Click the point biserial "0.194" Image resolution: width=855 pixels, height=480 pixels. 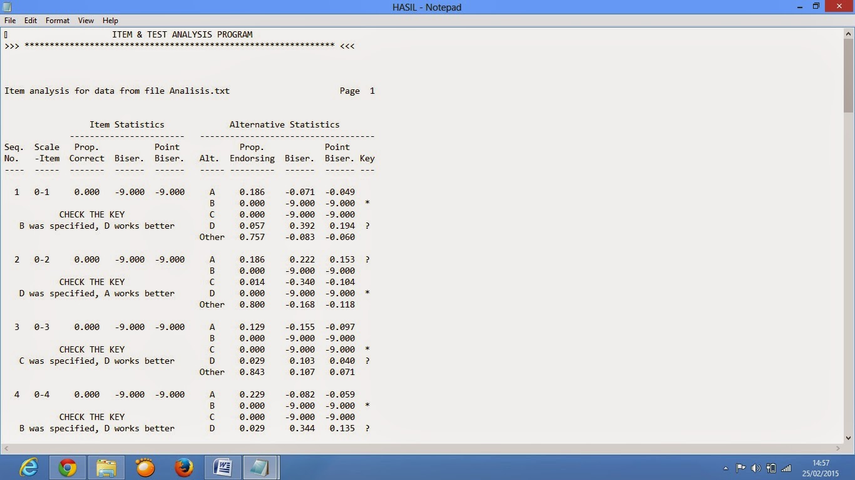342,226
